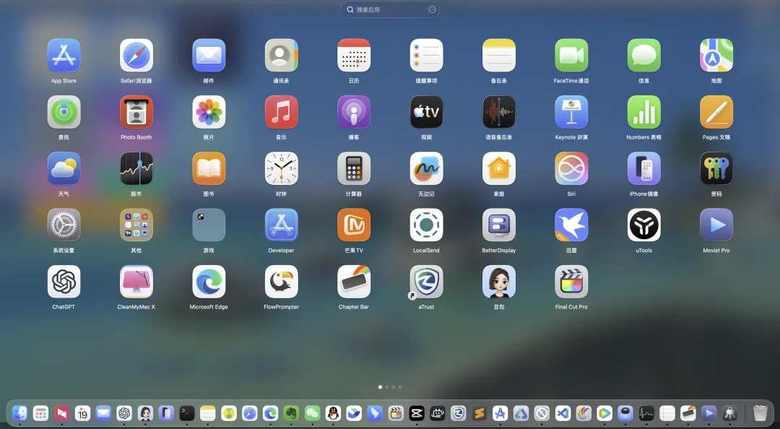Go to the fourth page dot
Viewport: 780px width, 429px height.
[x=400, y=386]
